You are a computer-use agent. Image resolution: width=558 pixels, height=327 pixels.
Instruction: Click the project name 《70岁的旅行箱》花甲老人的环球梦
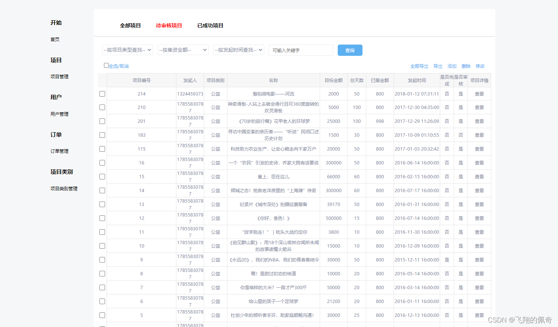click(273, 121)
